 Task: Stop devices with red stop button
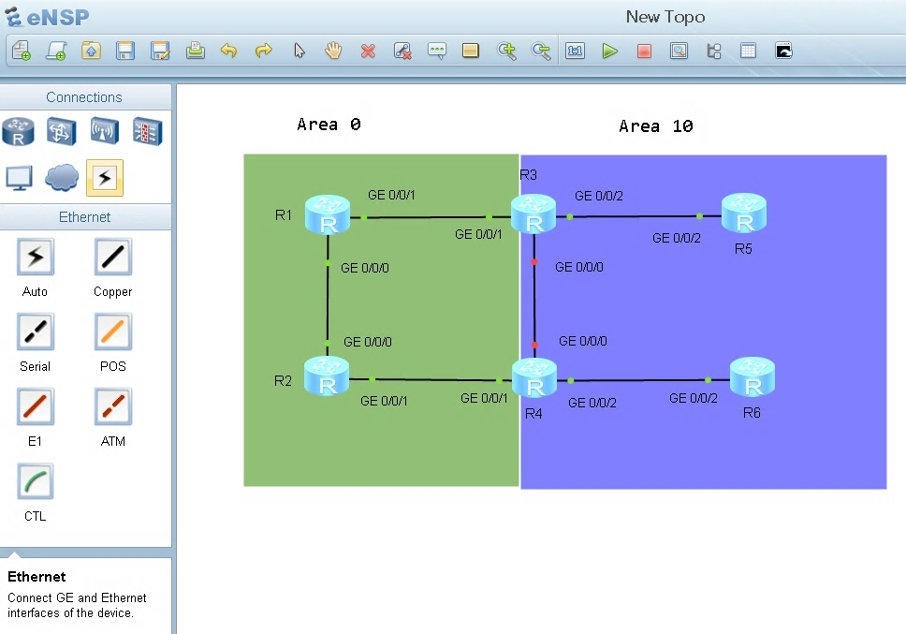tap(644, 52)
